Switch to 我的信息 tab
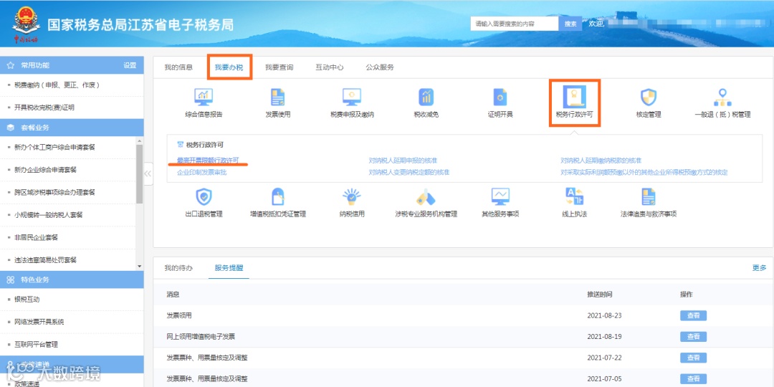Viewport: 774px width, 387px height. pos(178,67)
